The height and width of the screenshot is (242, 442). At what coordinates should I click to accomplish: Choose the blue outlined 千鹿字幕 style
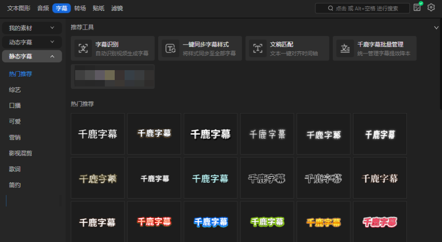[211, 222]
